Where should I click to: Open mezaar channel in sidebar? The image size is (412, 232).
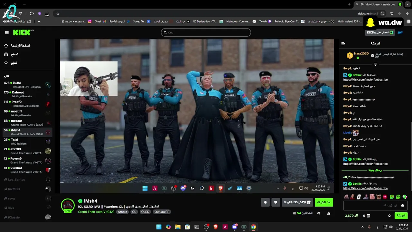[x=27, y=123]
